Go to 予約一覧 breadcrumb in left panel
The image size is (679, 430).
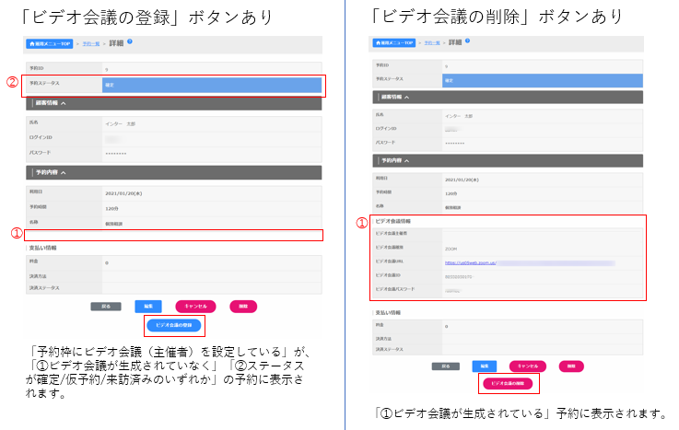tap(90, 43)
